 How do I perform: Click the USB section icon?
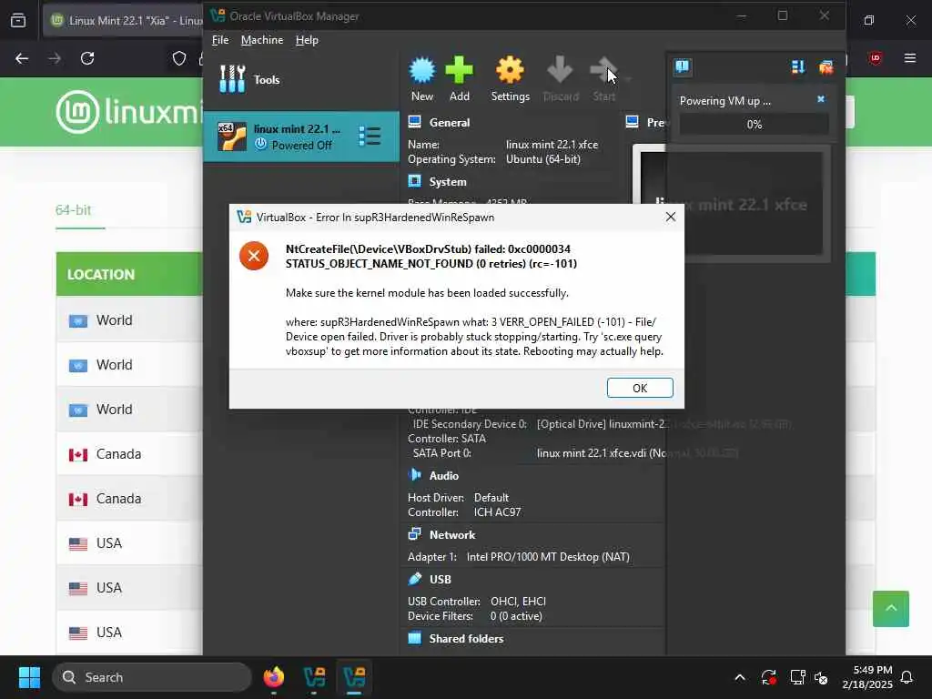415,578
